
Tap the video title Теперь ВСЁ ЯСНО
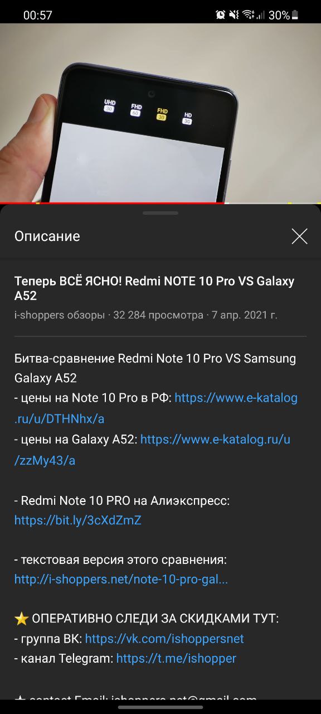[x=154, y=288]
